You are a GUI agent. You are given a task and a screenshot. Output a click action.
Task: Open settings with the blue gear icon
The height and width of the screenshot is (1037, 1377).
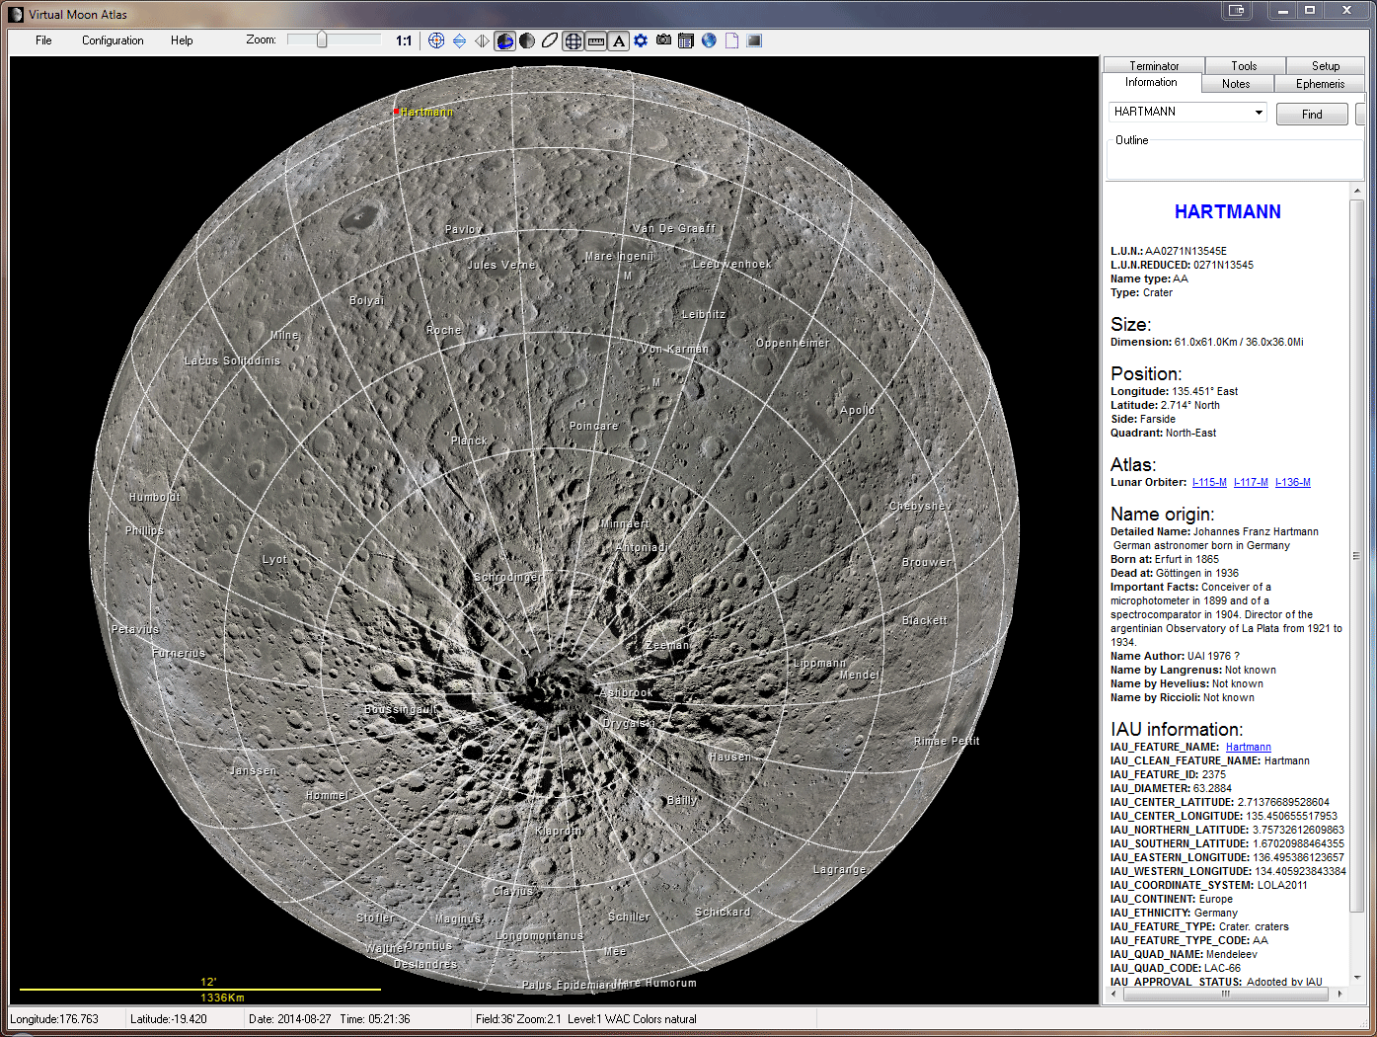(x=641, y=40)
